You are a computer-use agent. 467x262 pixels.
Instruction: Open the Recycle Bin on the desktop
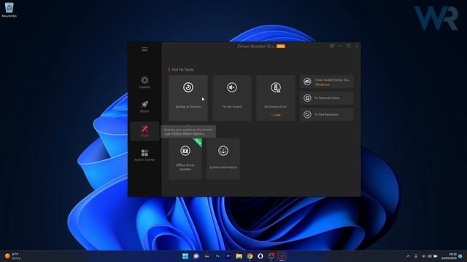click(x=9, y=10)
